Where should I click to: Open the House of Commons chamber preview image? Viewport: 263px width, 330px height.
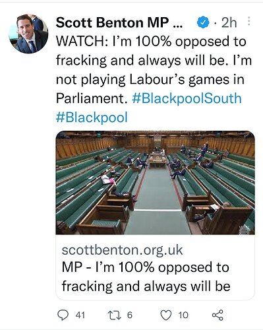(x=156, y=183)
